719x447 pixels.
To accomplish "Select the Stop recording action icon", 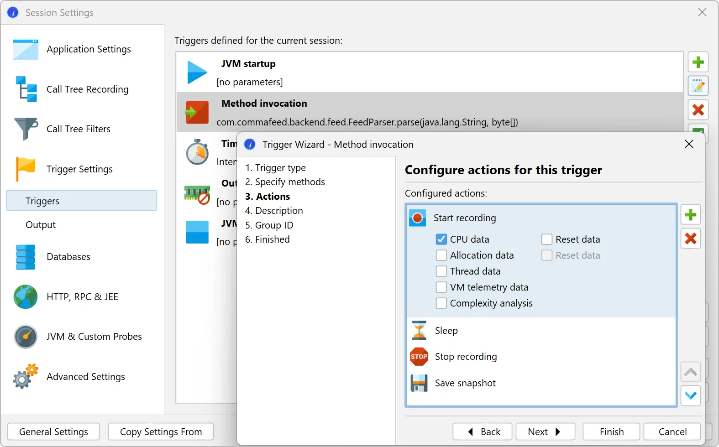I will point(419,357).
